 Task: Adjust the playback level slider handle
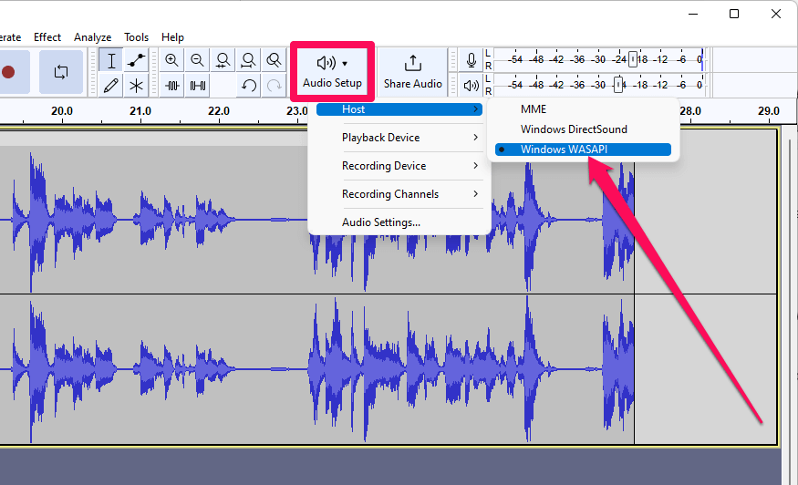coord(618,85)
